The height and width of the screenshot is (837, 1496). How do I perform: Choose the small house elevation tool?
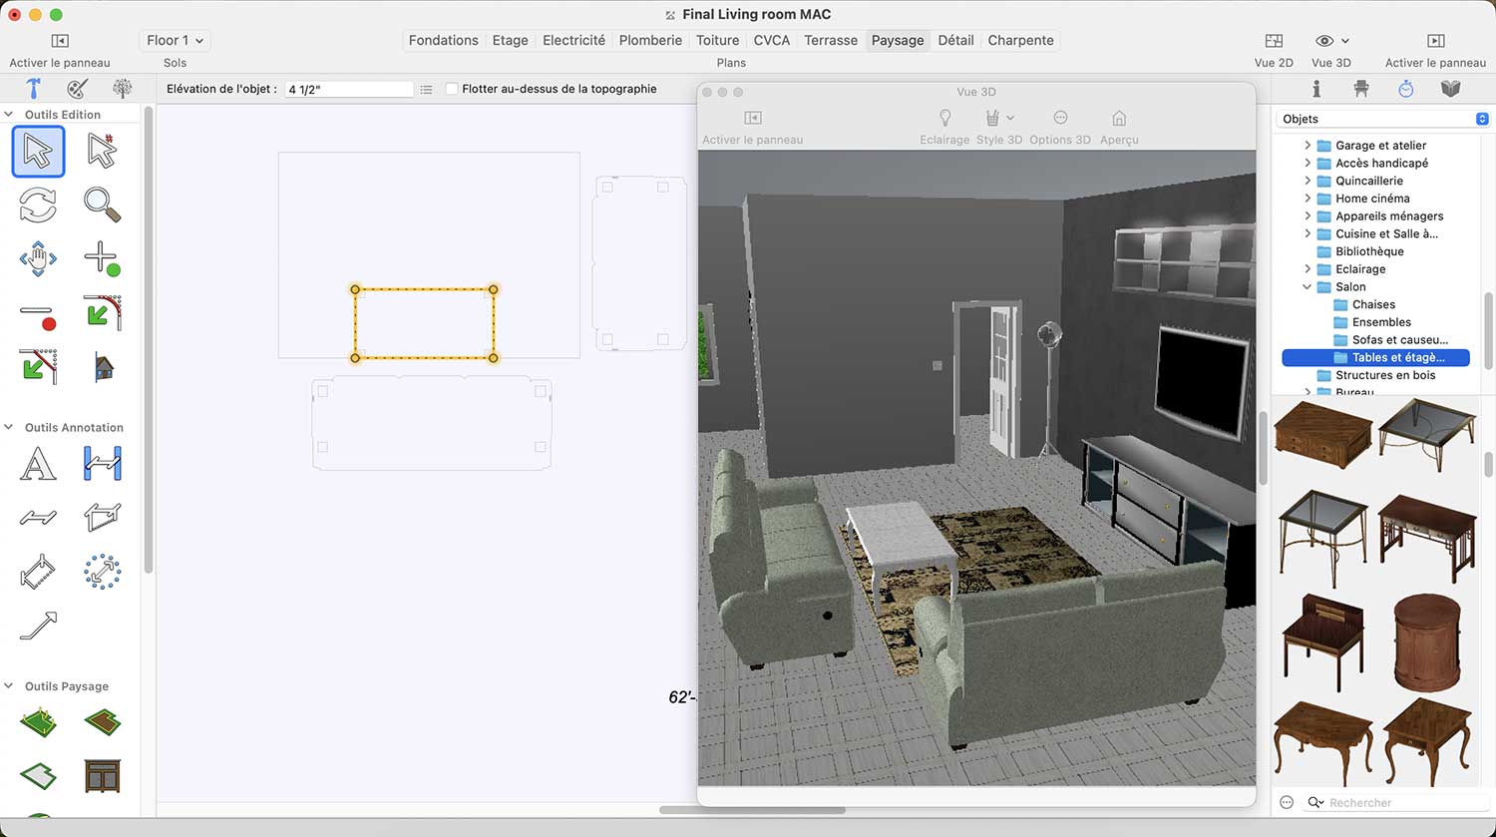(x=103, y=367)
